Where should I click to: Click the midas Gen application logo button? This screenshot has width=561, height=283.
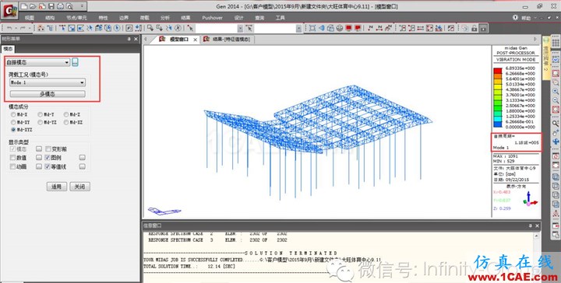(9, 11)
